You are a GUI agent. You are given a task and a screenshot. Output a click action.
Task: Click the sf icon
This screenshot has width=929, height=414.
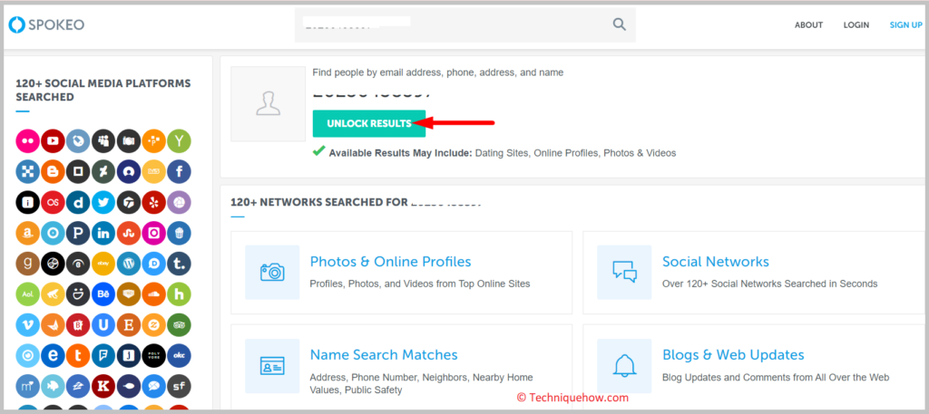(x=179, y=386)
